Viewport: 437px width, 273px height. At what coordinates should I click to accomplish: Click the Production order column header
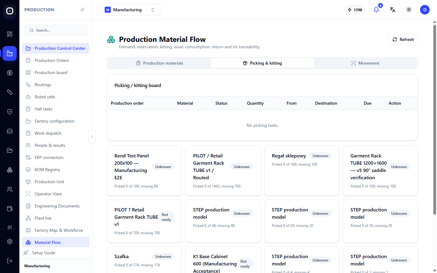point(127,103)
